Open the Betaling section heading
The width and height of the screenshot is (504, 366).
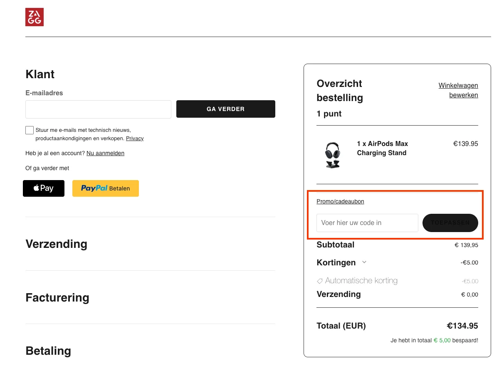(48, 351)
